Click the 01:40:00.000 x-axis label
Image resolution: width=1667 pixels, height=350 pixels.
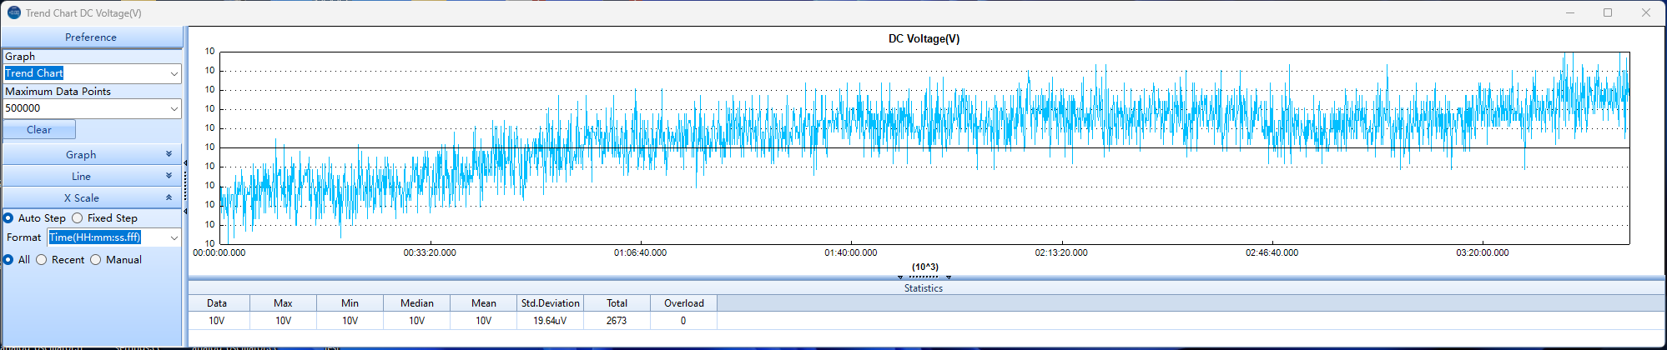[x=851, y=252]
